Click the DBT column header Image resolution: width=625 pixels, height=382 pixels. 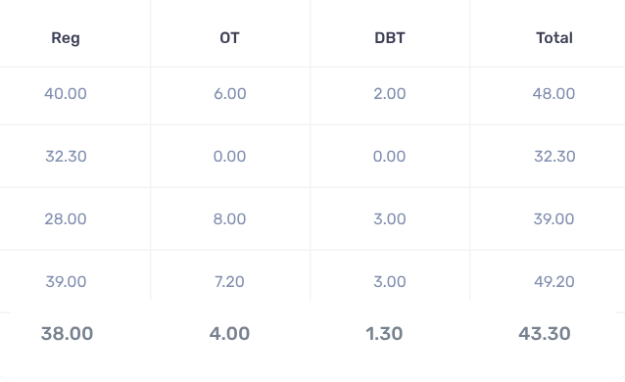click(x=390, y=38)
